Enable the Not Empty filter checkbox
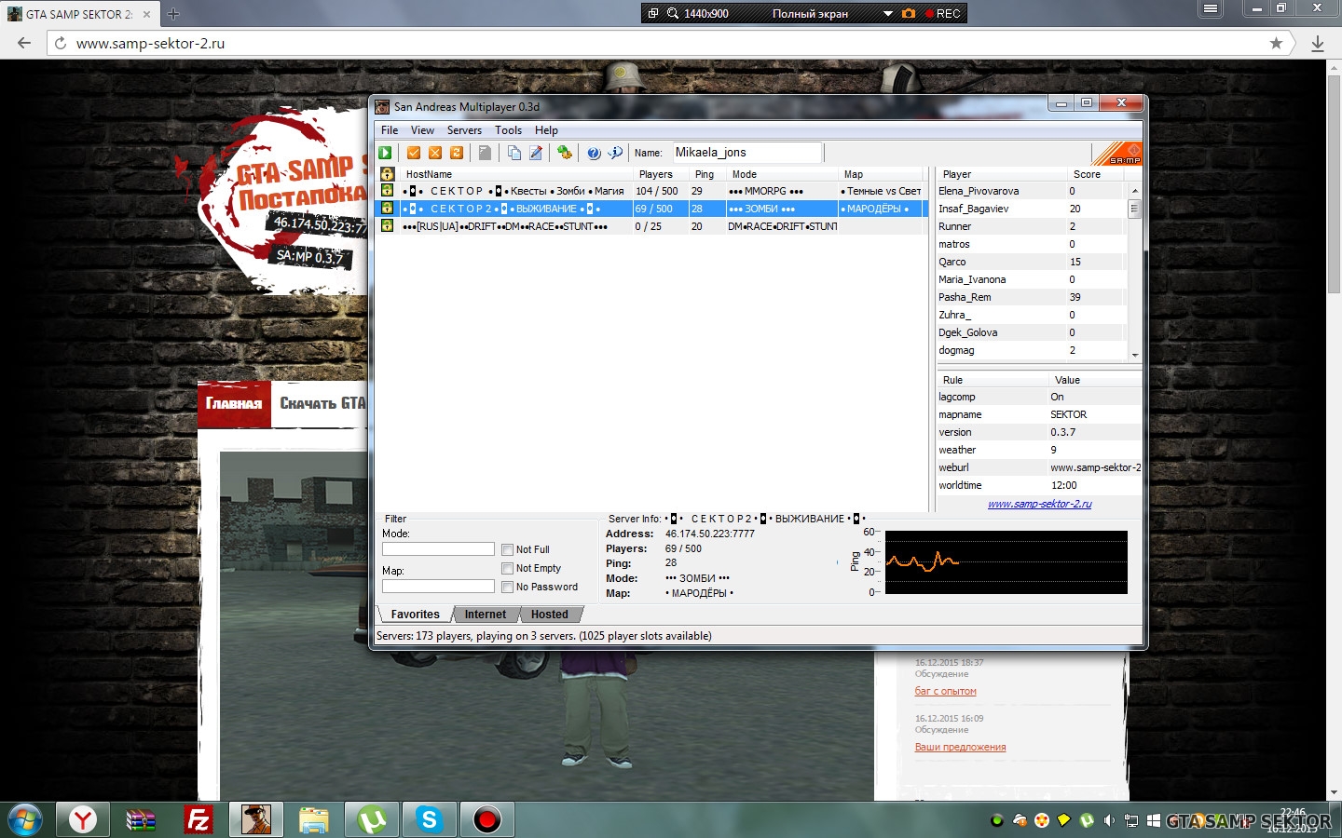The image size is (1342, 838). 507,569
